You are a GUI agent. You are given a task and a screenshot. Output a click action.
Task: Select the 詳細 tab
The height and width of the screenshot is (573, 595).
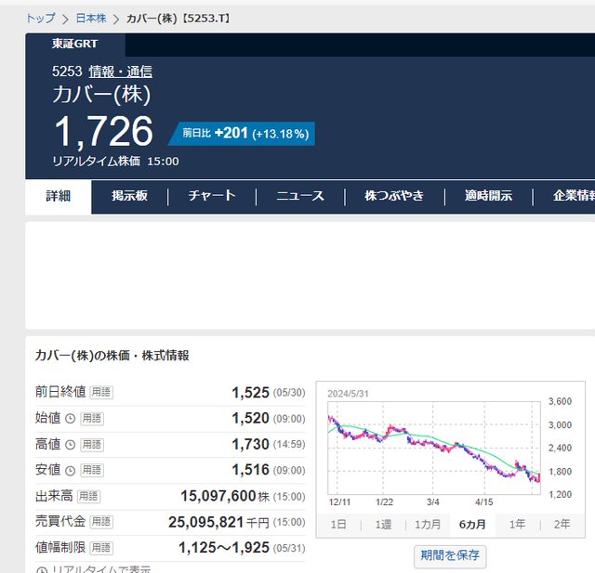(x=59, y=196)
